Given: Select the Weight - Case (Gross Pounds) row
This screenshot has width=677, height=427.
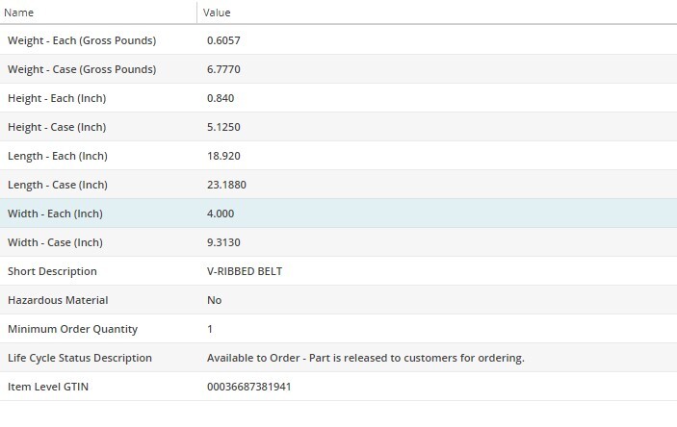Looking at the screenshot, I should coord(82,69).
